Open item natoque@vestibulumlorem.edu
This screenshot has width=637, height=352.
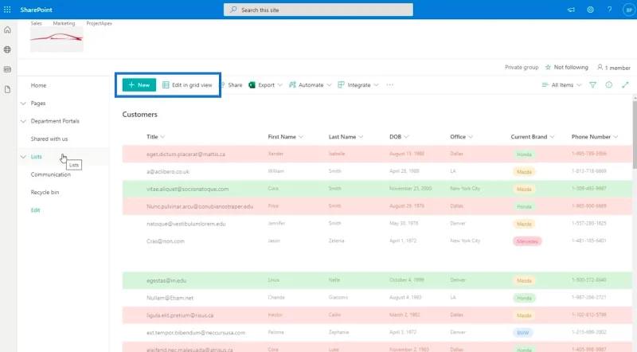click(186, 224)
